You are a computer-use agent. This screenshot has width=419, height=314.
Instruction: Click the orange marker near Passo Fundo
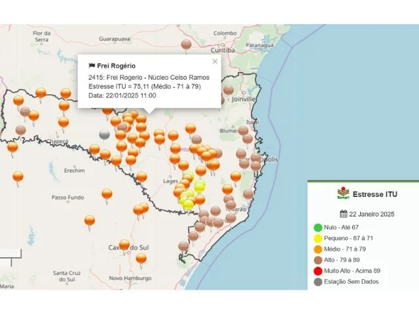(x=107, y=194)
